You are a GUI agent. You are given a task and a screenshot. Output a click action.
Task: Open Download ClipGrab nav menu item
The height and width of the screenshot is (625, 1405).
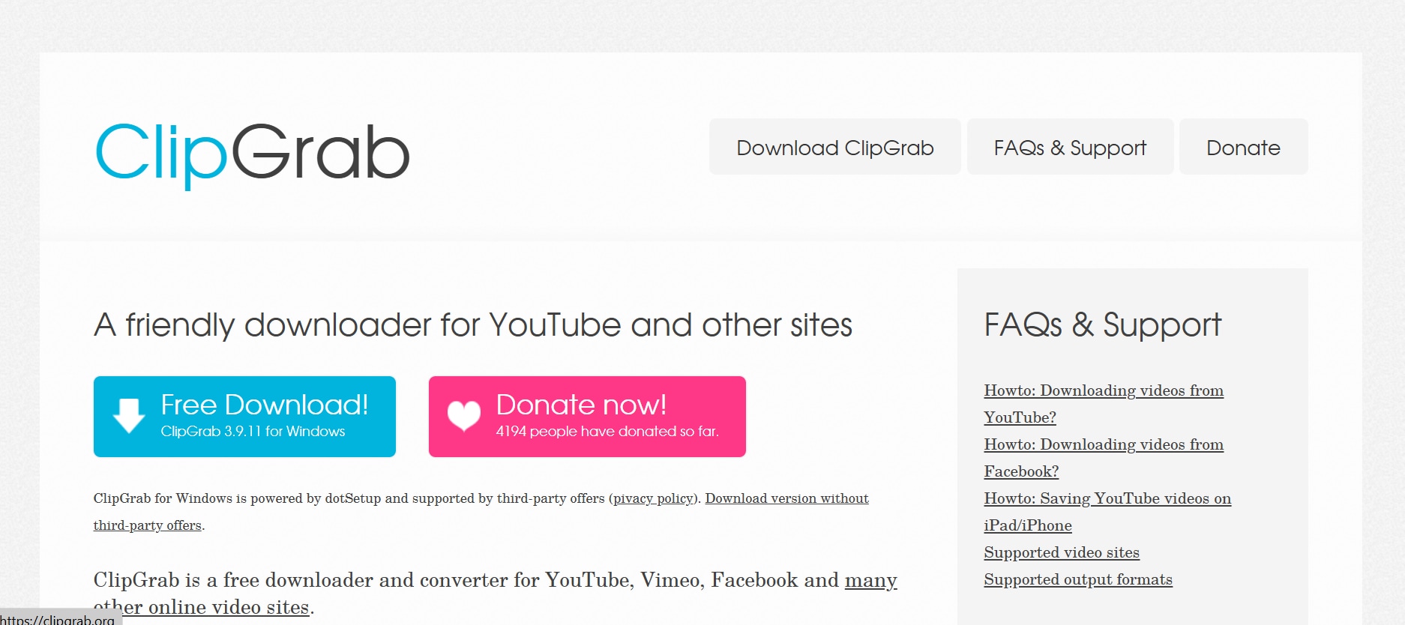pyautogui.click(x=834, y=147)
